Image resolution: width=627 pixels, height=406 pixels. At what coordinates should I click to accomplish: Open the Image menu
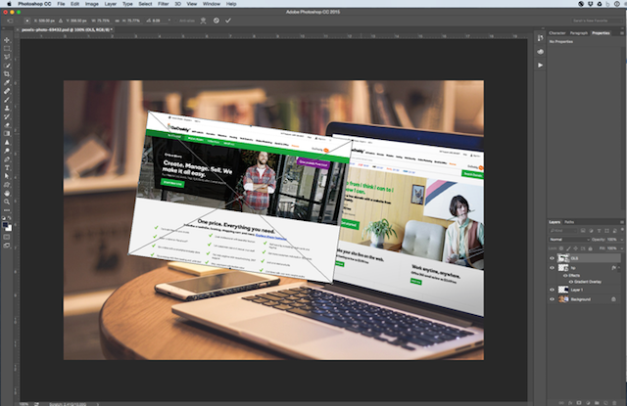pos(91,4)
